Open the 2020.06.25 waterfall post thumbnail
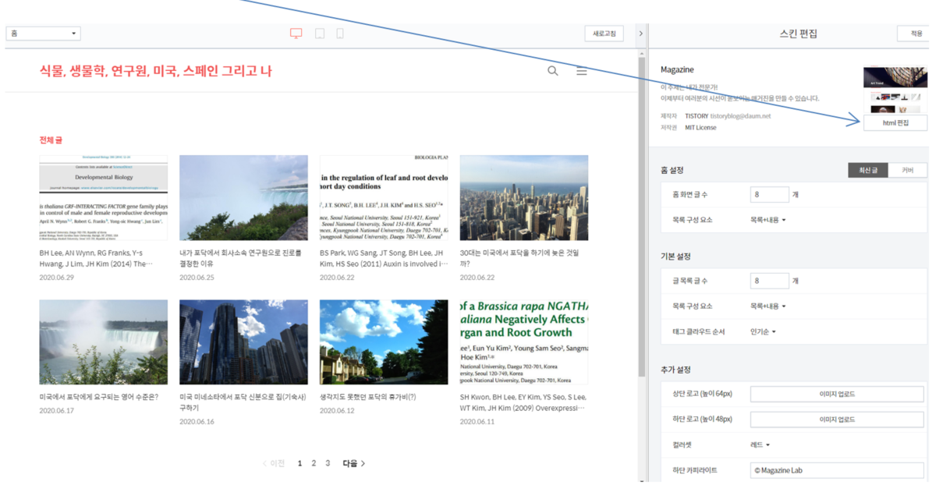 click(x=243, y=198)
